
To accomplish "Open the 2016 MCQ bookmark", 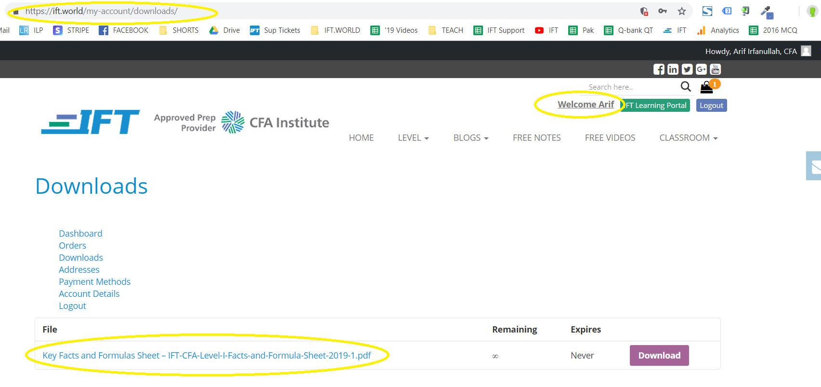I will coord(773,30).
